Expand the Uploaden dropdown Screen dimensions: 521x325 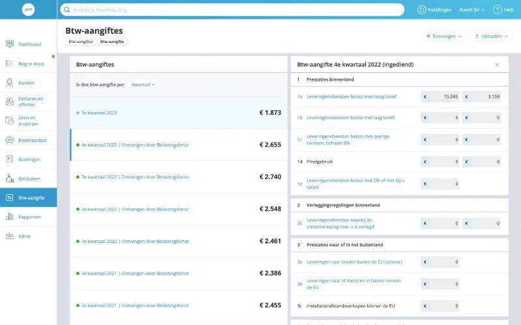pyautogui.click(x=492, y=36)
